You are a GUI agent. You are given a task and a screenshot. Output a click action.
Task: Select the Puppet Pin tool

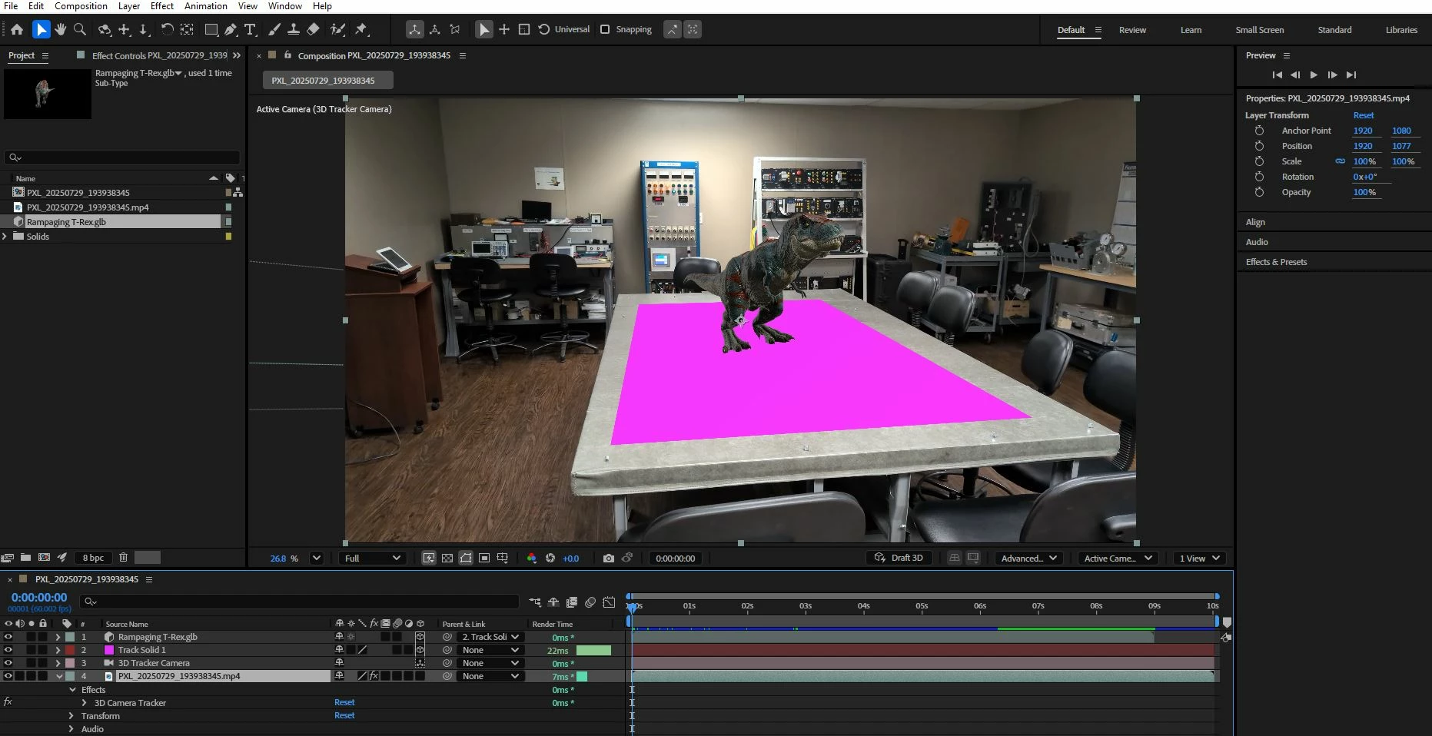(x=361, y=29)
